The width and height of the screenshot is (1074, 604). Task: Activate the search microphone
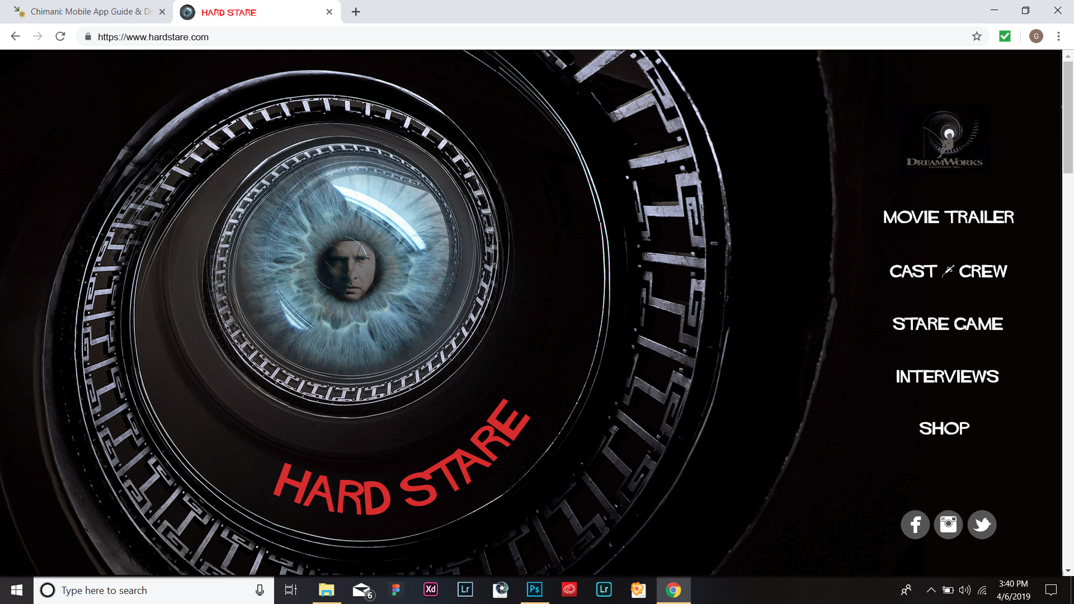[260, 590]
